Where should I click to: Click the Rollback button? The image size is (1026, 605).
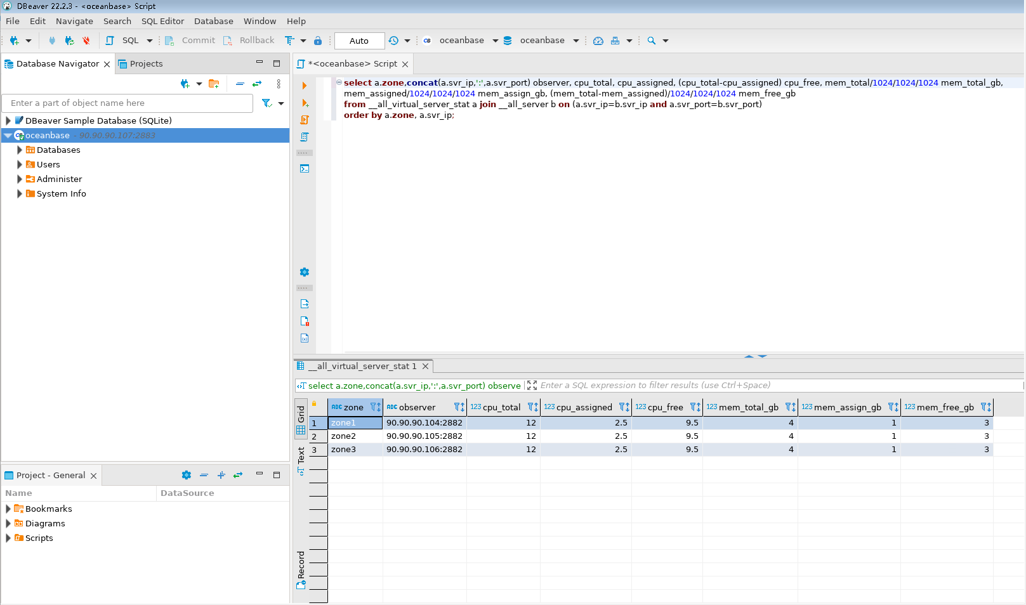[x=249, y=41]
